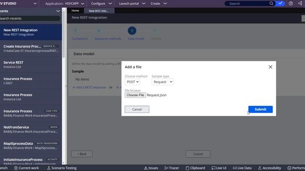Open Insurance Process I-2007 recent item
305x171 pixels.
[31, 81]
